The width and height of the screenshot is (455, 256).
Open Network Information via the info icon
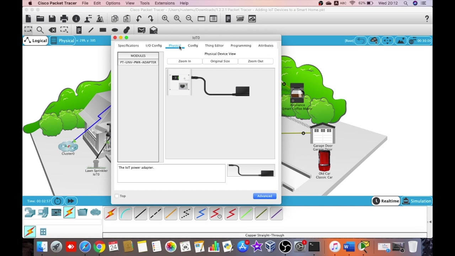(x=76, y=19)
